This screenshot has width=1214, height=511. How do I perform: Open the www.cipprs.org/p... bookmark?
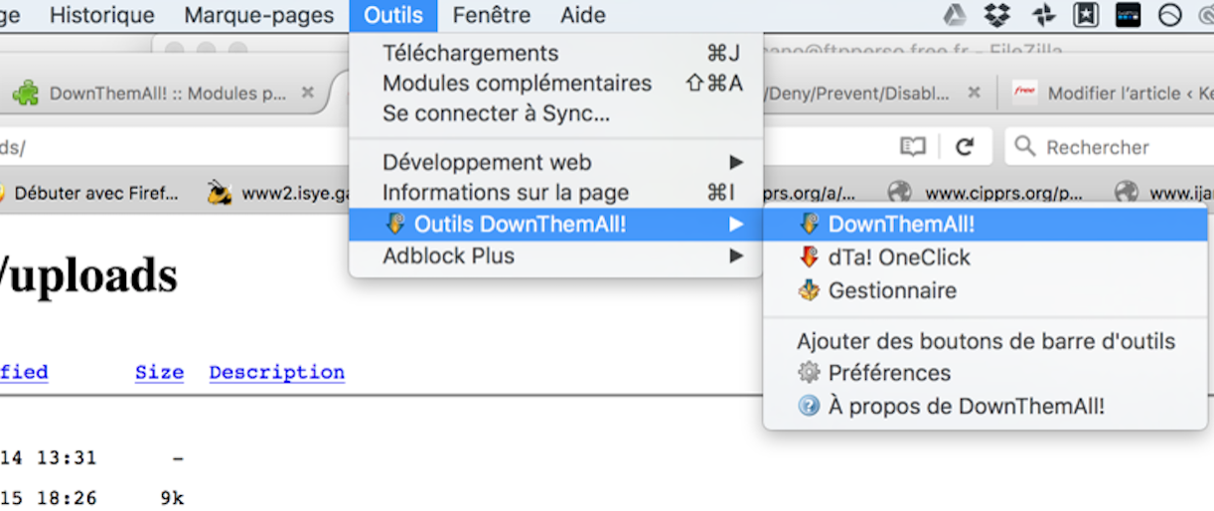pos(986,193)
